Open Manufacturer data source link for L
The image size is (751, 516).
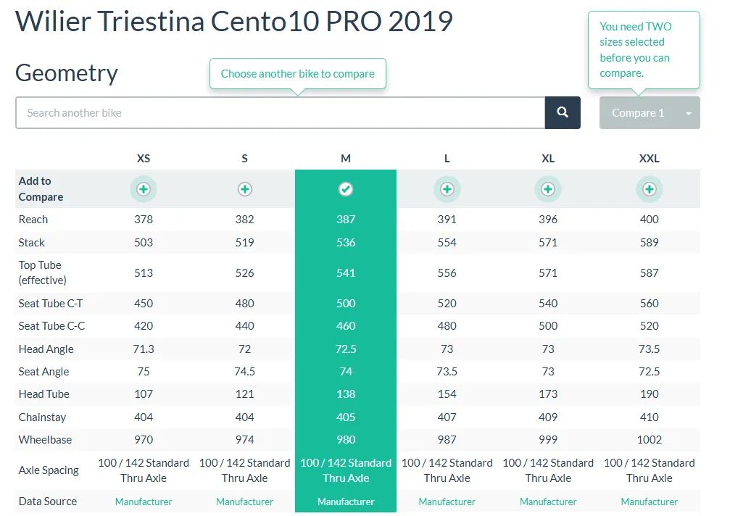click(x=447, y=502)
